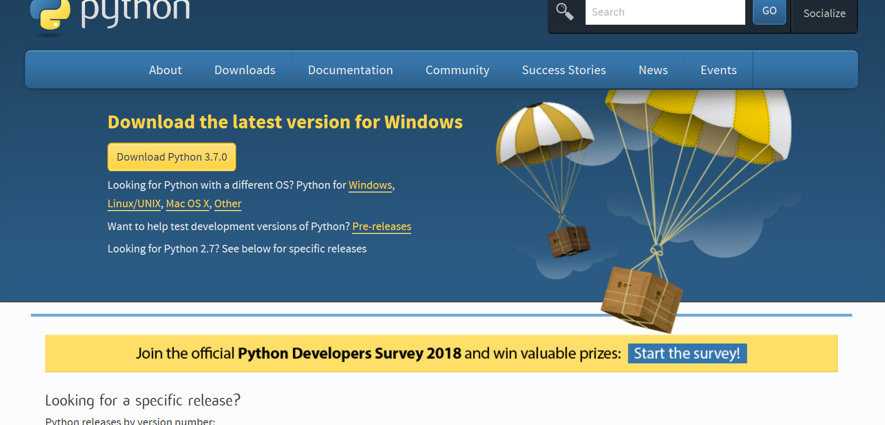The width and height of the screenshot is (885, 425).
Task: Open the About menu item
Action: (x=165, y=70)
